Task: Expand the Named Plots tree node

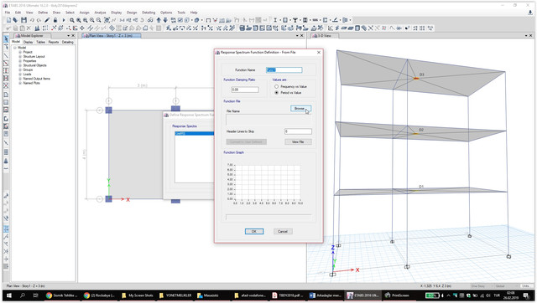Action: 20,83
